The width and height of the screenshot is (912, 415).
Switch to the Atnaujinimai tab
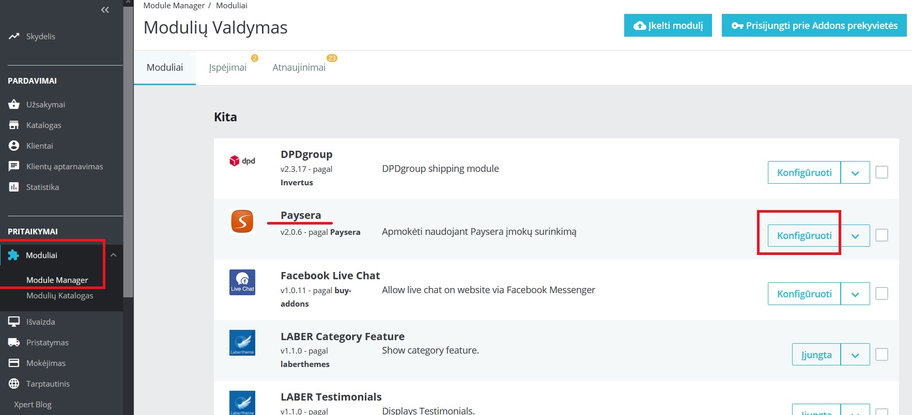[299, 68]
